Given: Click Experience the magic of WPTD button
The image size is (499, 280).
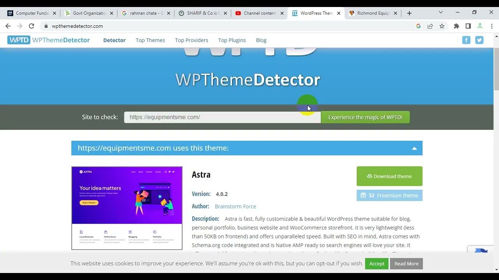Looking at the screenshot, I should (x=365, y=117).
